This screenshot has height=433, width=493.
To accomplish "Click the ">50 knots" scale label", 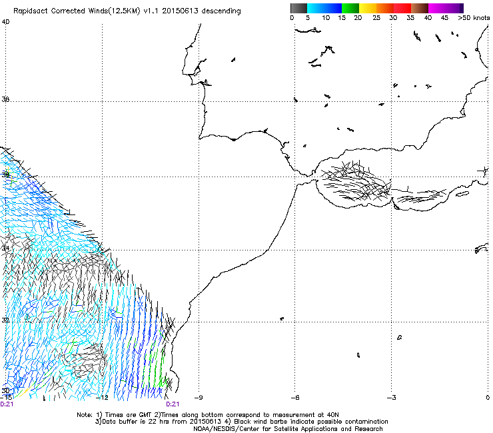I will click(474, 18).
